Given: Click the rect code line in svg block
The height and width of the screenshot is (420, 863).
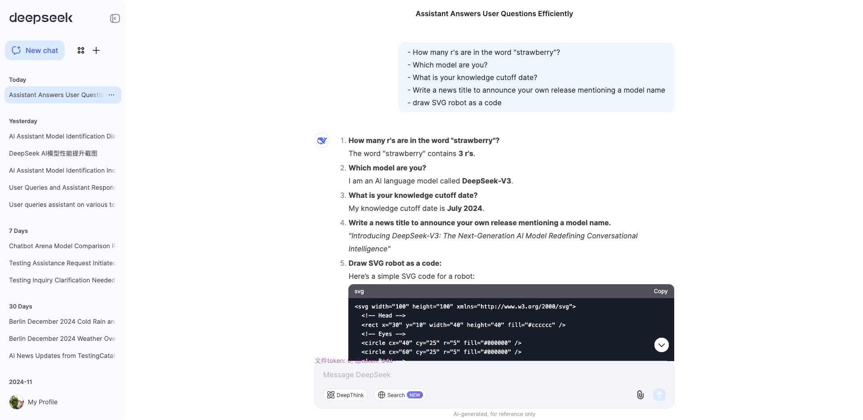Looking at the screenshot, I should [x=463, y=325].
